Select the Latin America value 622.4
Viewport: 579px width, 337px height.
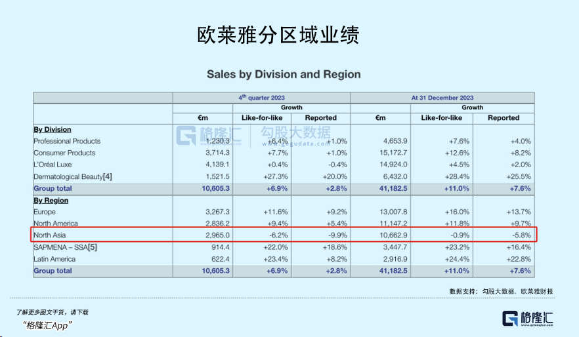point(221,259)
